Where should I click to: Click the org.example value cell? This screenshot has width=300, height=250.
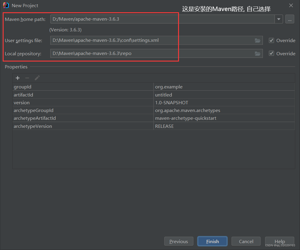(224, 87)
